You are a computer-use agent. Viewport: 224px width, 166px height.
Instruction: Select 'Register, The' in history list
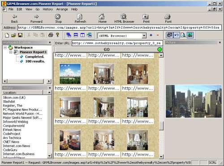tap(13, 105)
